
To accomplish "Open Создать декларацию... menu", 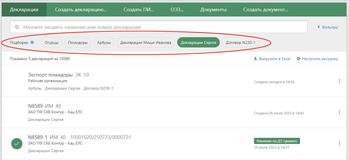I will (81, 10).
